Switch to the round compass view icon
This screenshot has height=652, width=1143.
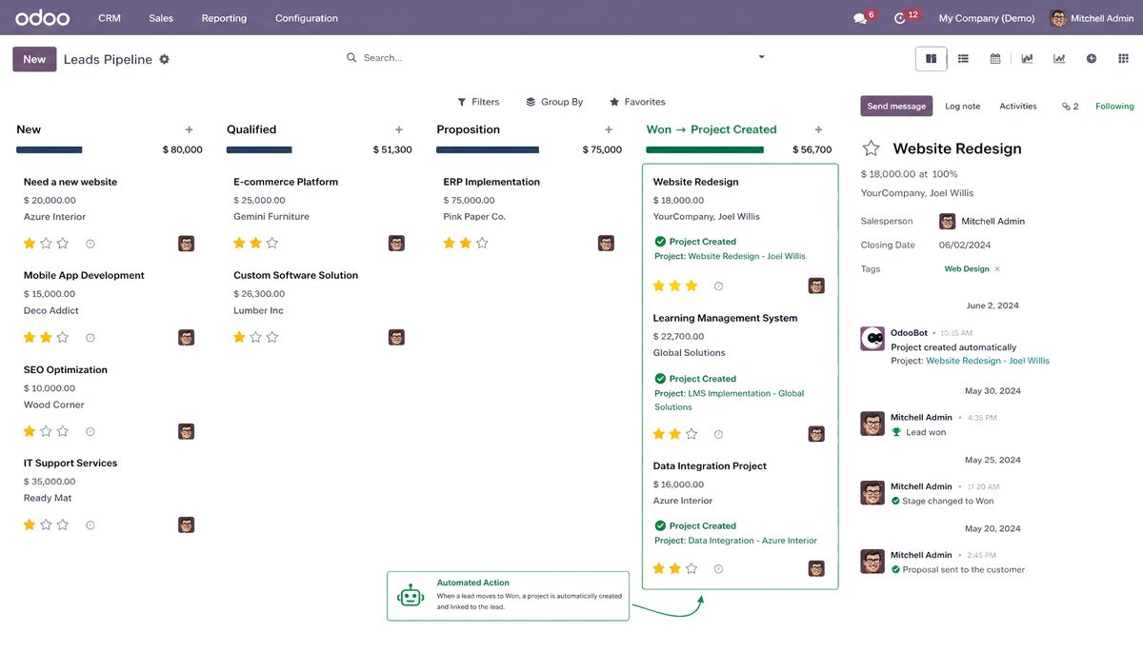tap(1092, 59)
